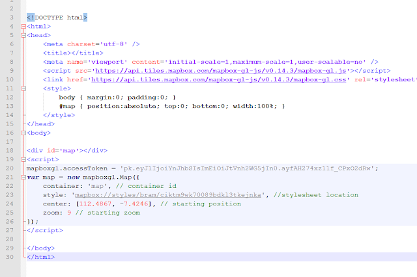Click the container id comment
This screenshot has width=417, height=277.
[x=146, y=186]
